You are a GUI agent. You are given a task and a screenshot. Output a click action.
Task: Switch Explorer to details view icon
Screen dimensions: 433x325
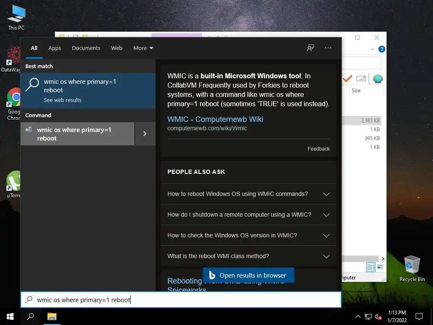pos(371,267)
